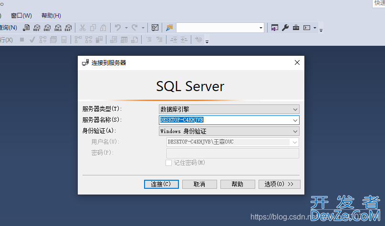
Task: Click Results to Grid icon
Action: click(124, 40)
